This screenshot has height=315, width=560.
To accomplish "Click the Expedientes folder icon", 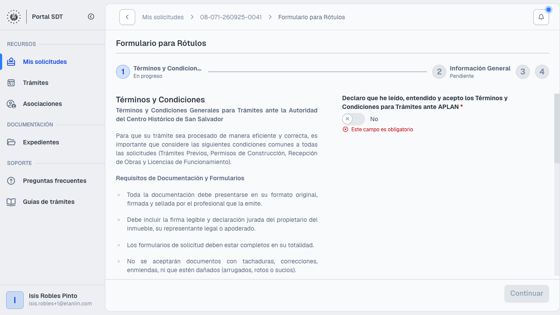I will tap(11, 142).
